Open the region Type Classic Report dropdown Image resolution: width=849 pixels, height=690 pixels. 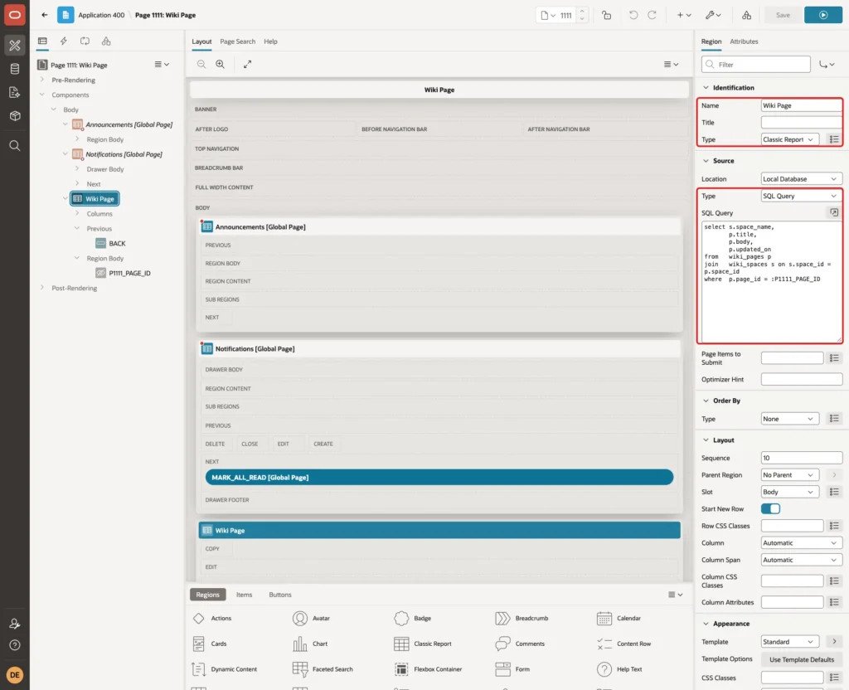click(789, 139)
